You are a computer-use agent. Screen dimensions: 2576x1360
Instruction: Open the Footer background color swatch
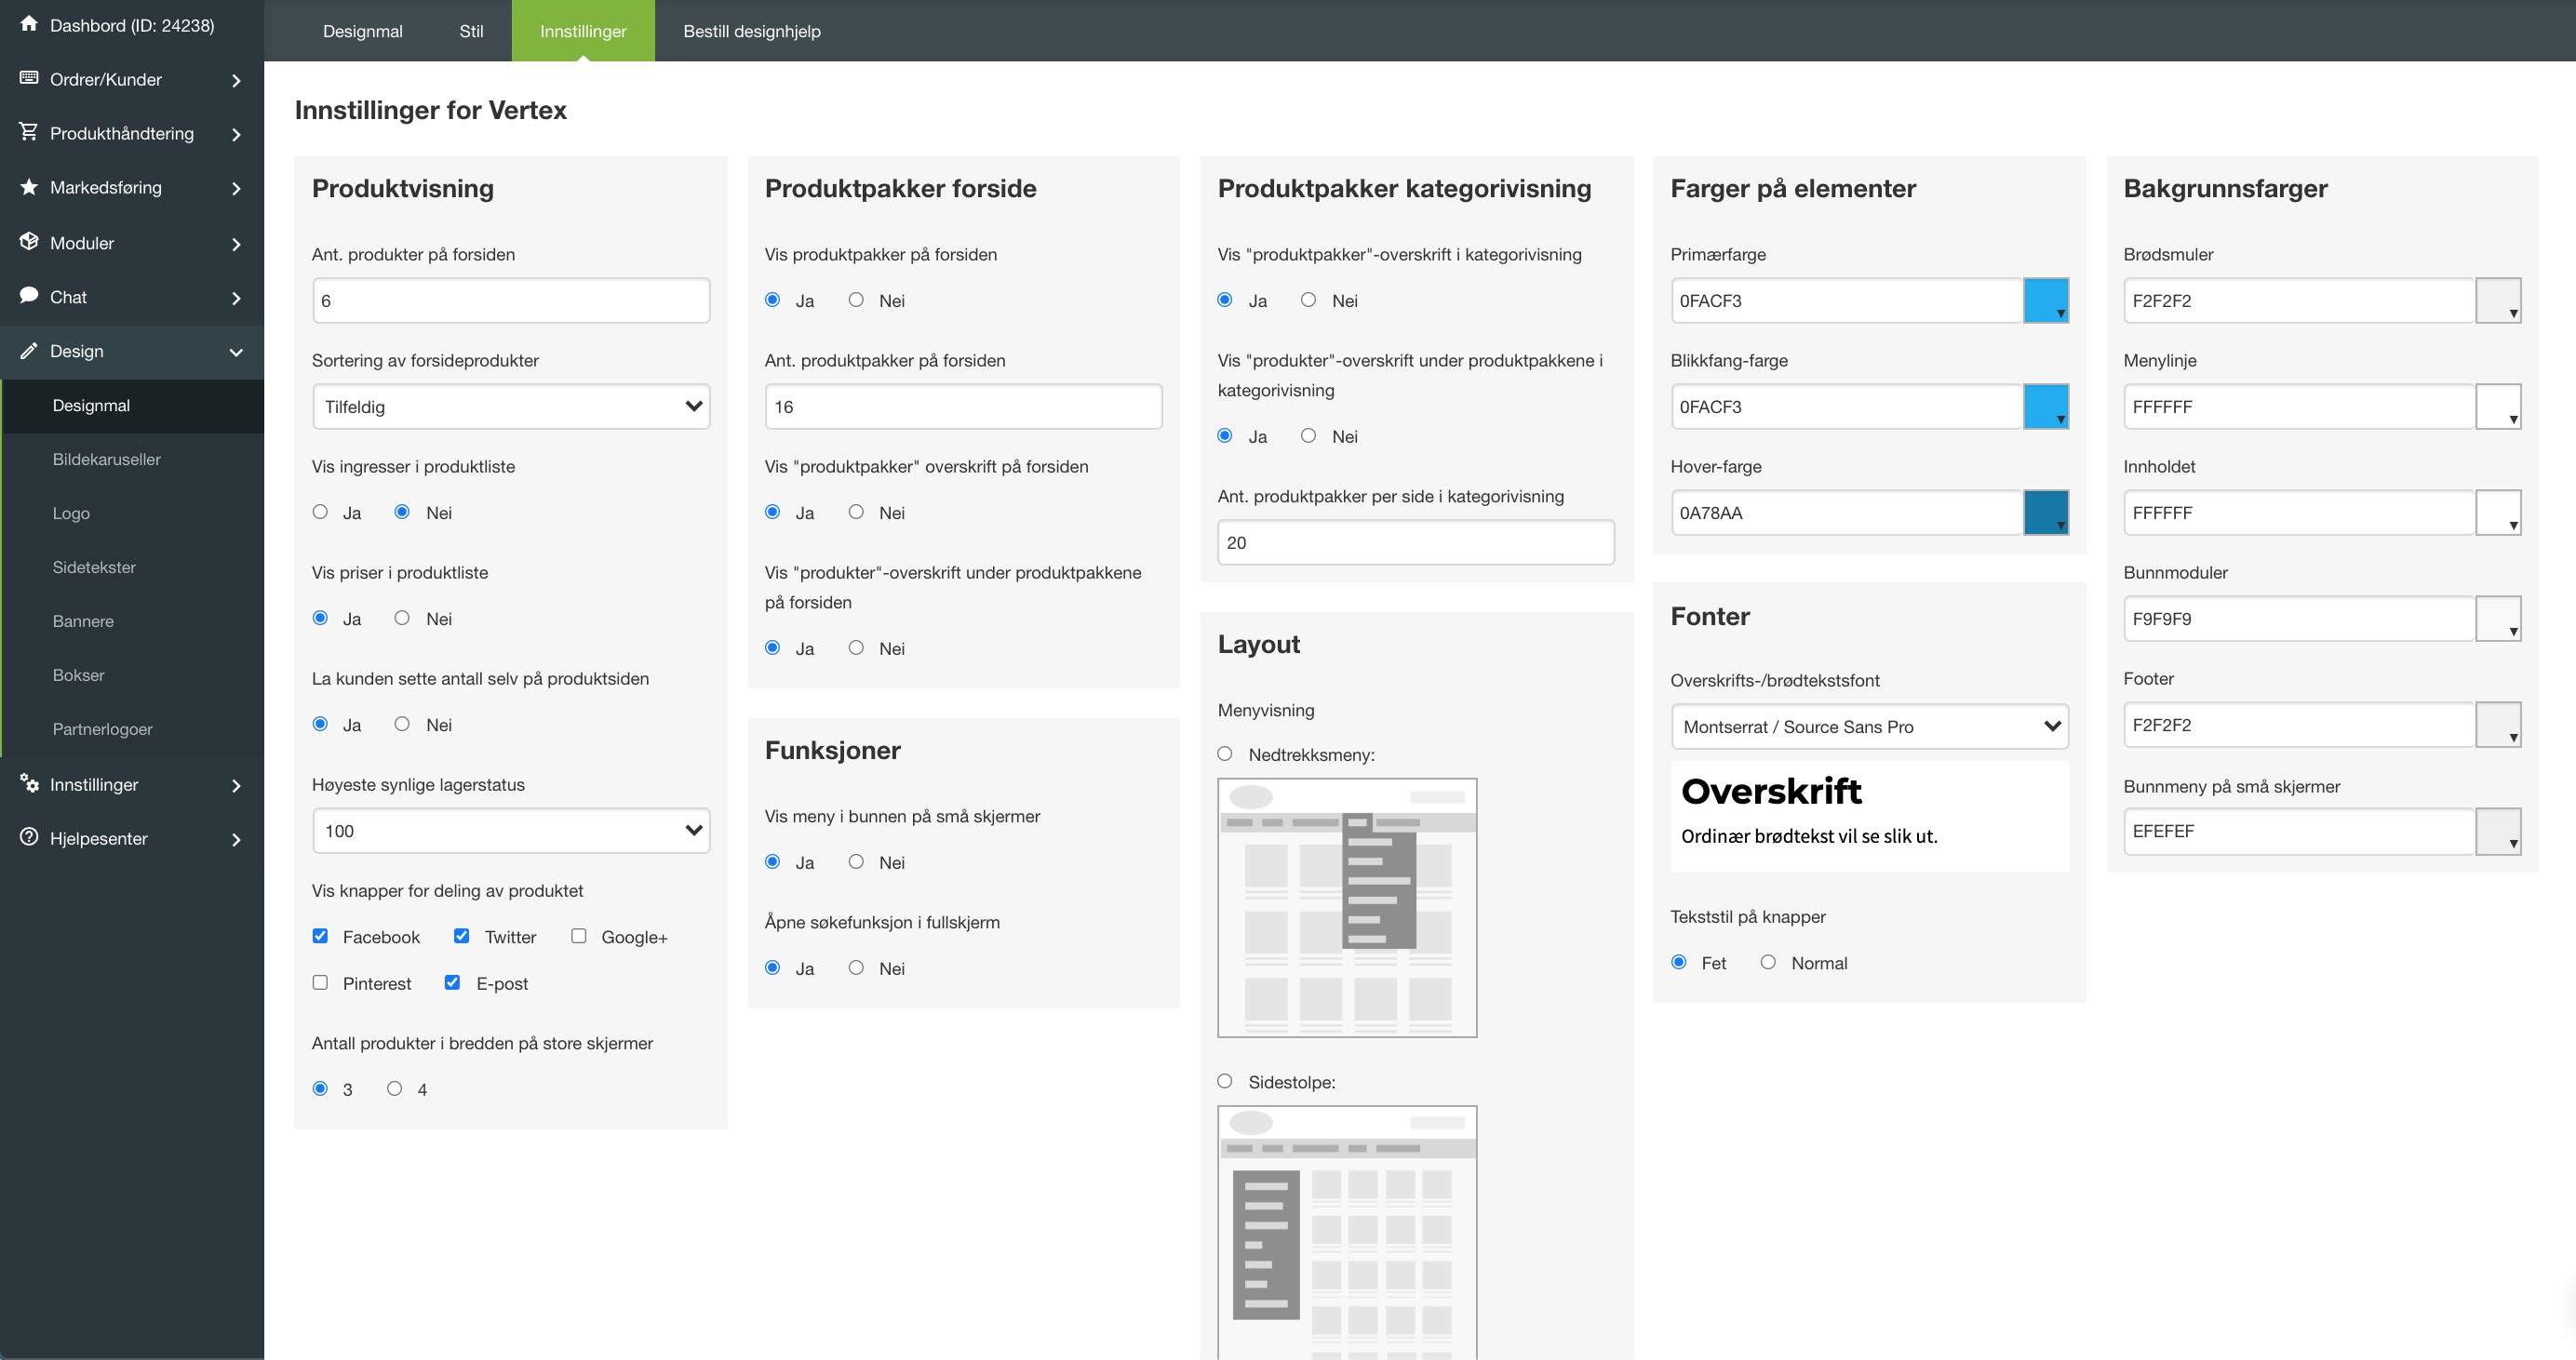click(2498, 725)
